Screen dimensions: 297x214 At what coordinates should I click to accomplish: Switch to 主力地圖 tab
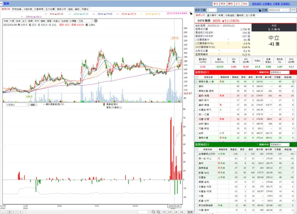(50, 9)
